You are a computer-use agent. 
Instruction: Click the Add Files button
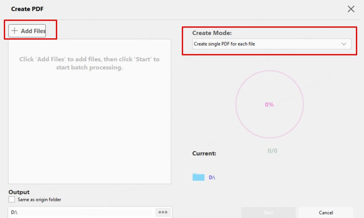click(x=27, y=31)
